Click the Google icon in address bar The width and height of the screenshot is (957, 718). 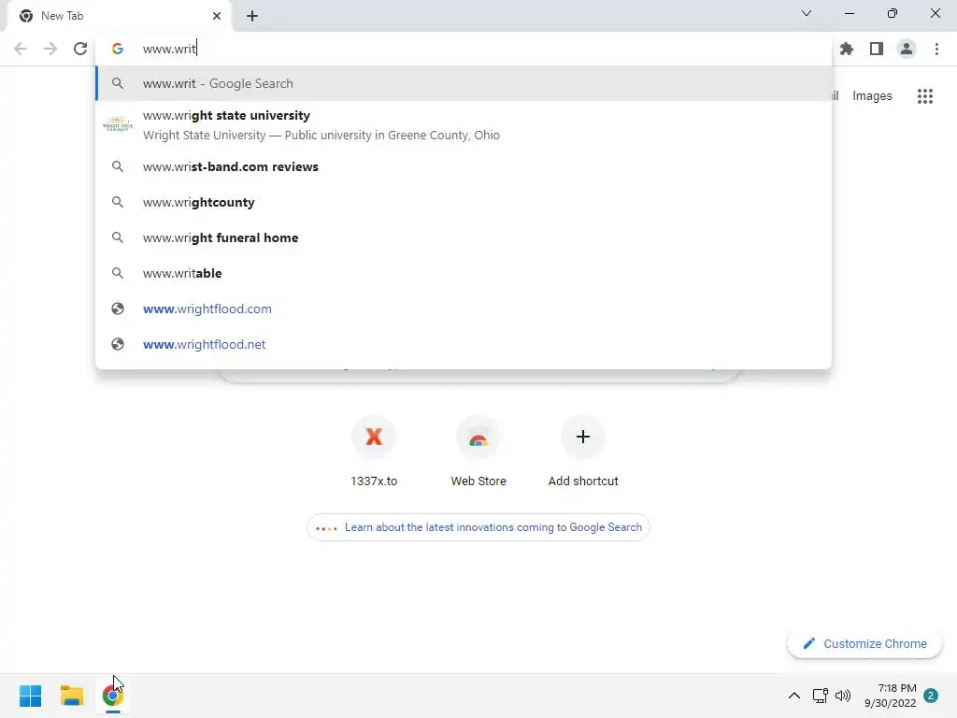tap(117, 49)
